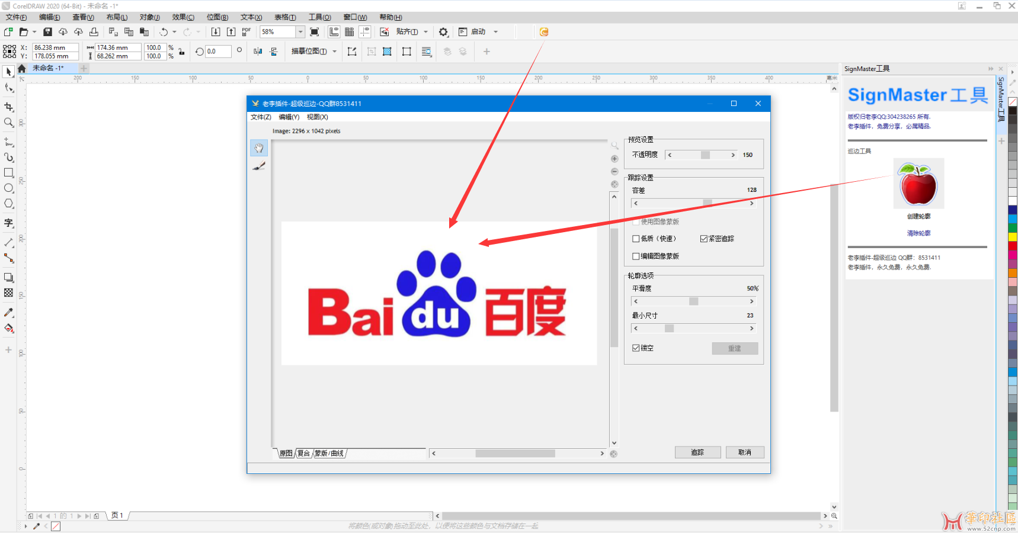Select the Ellipse tool in toolbox
The height and width of the screenshot is (533, 1018).
[x=8, y=188]
